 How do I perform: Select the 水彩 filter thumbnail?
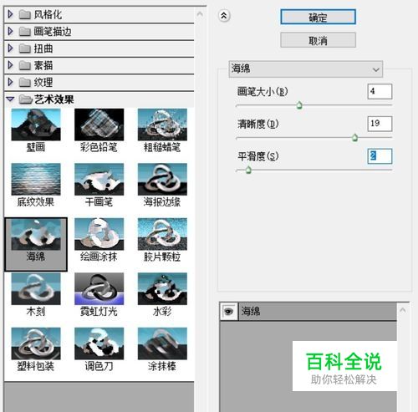[x=162, y=289]
